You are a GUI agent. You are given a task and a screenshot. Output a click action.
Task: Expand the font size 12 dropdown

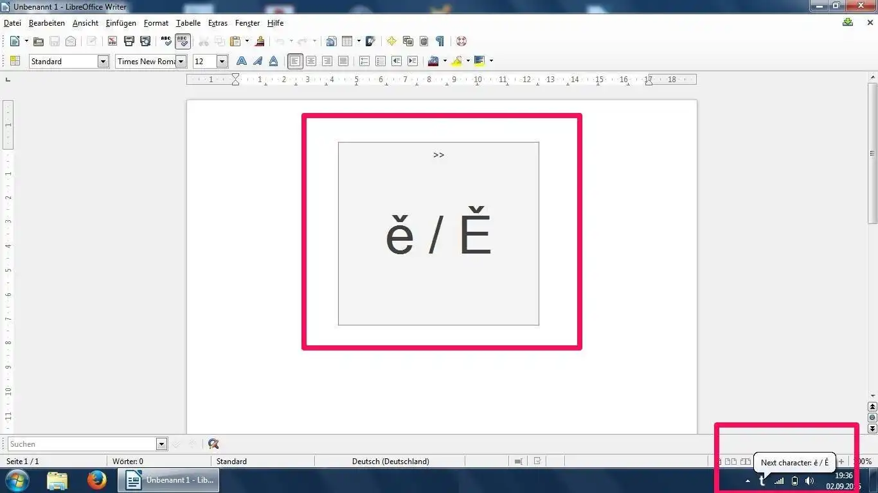(222, 61)
